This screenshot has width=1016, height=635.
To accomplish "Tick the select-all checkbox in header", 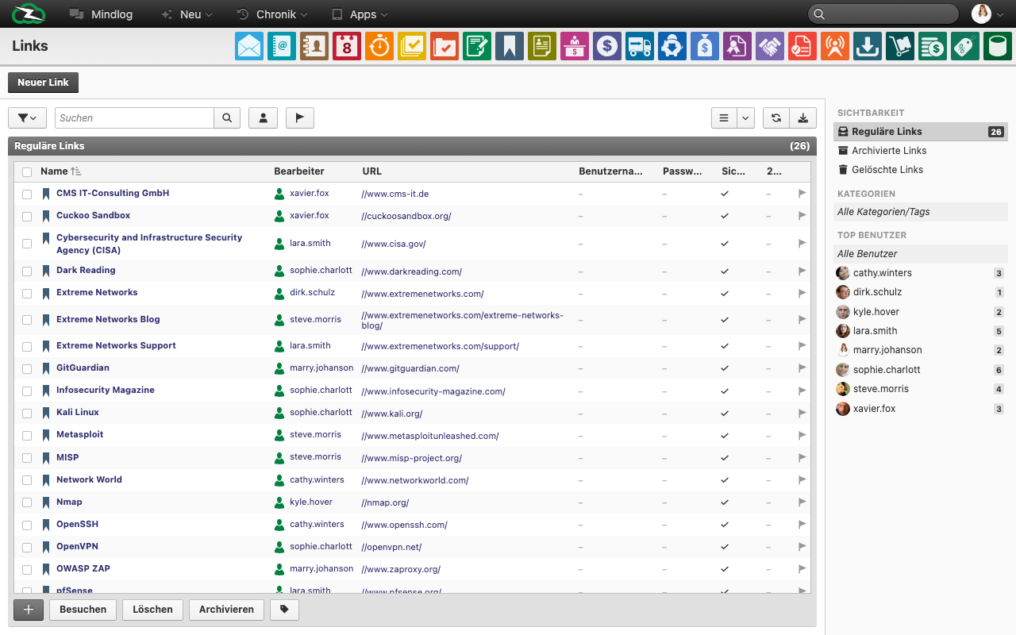I will coord(27,171).
